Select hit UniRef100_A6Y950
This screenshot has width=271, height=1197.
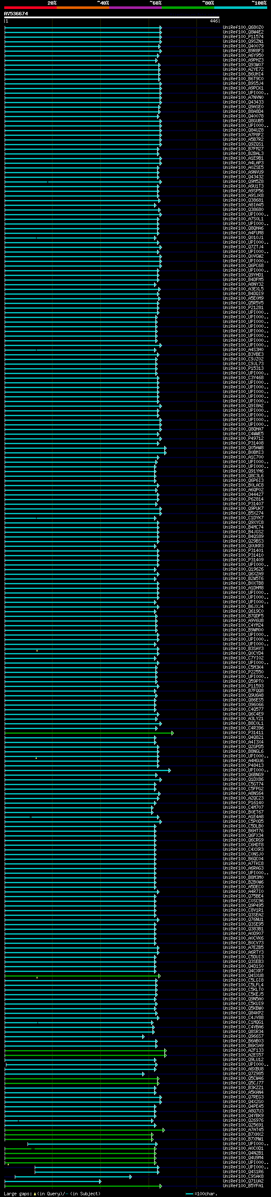point(243,55)
